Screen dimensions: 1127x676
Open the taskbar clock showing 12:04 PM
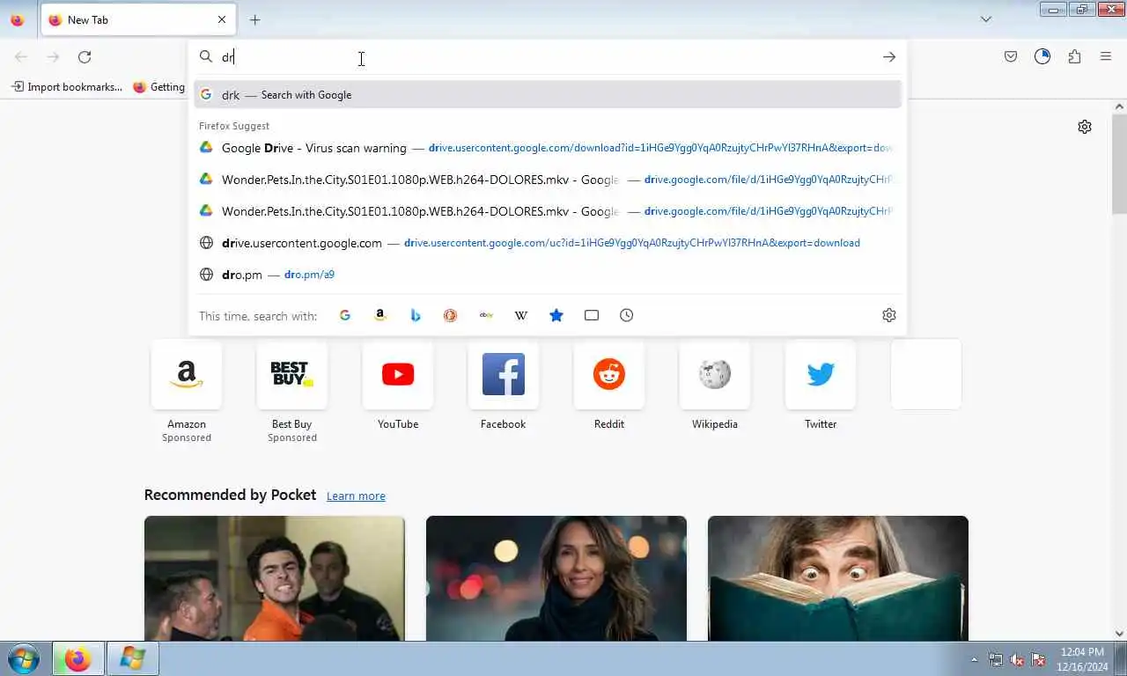click(x=1082, y=659)
